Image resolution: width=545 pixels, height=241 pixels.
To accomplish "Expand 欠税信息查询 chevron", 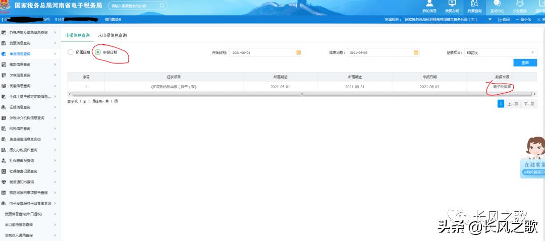I will pos(55,75).
